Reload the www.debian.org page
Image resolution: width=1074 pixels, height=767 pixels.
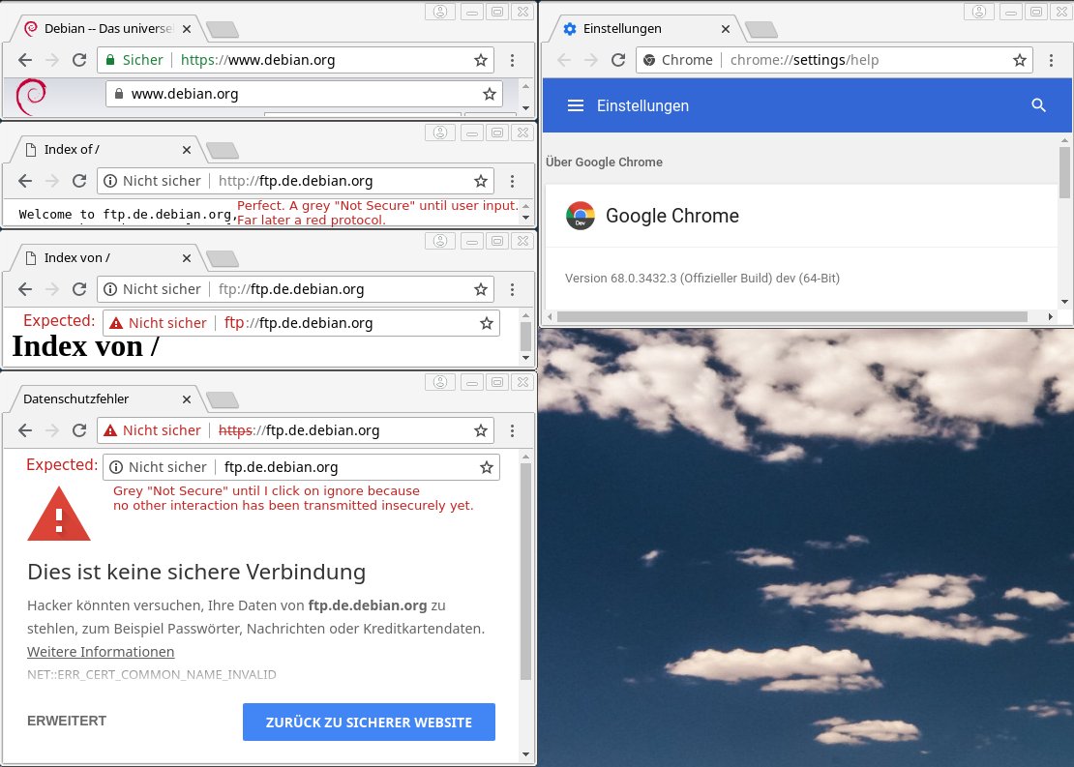coord(79,60)
